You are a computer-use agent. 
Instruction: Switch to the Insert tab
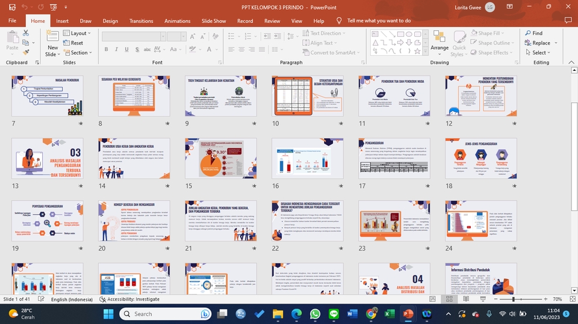(x=62, y=21)
